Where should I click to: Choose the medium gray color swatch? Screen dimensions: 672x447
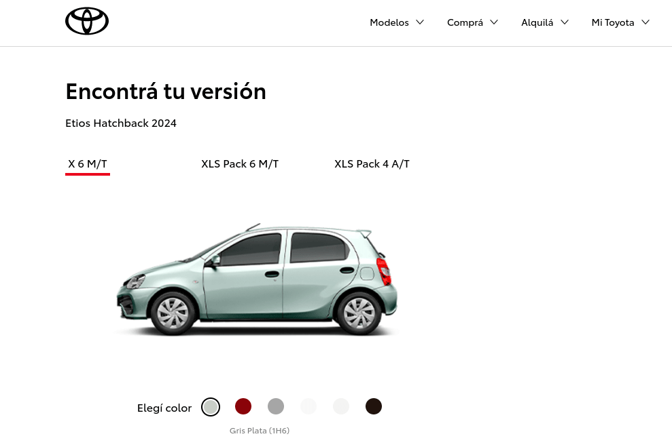276,406
